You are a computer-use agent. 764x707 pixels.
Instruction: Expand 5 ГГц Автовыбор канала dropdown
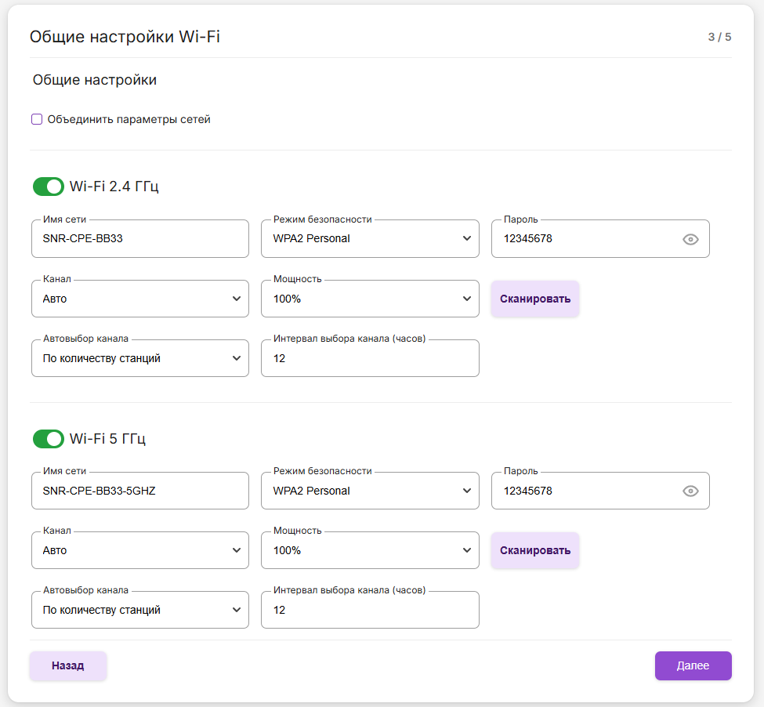coord(139,611)
